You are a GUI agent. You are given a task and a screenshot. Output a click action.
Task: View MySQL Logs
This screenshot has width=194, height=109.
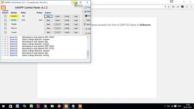76,20
